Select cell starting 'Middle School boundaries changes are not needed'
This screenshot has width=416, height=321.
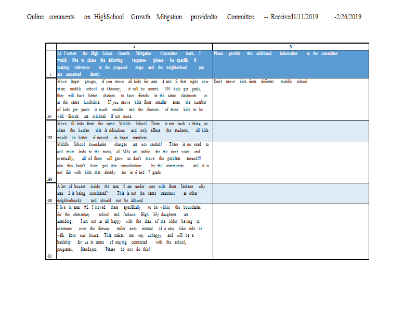pyautogui.click(x=135, y=162)
